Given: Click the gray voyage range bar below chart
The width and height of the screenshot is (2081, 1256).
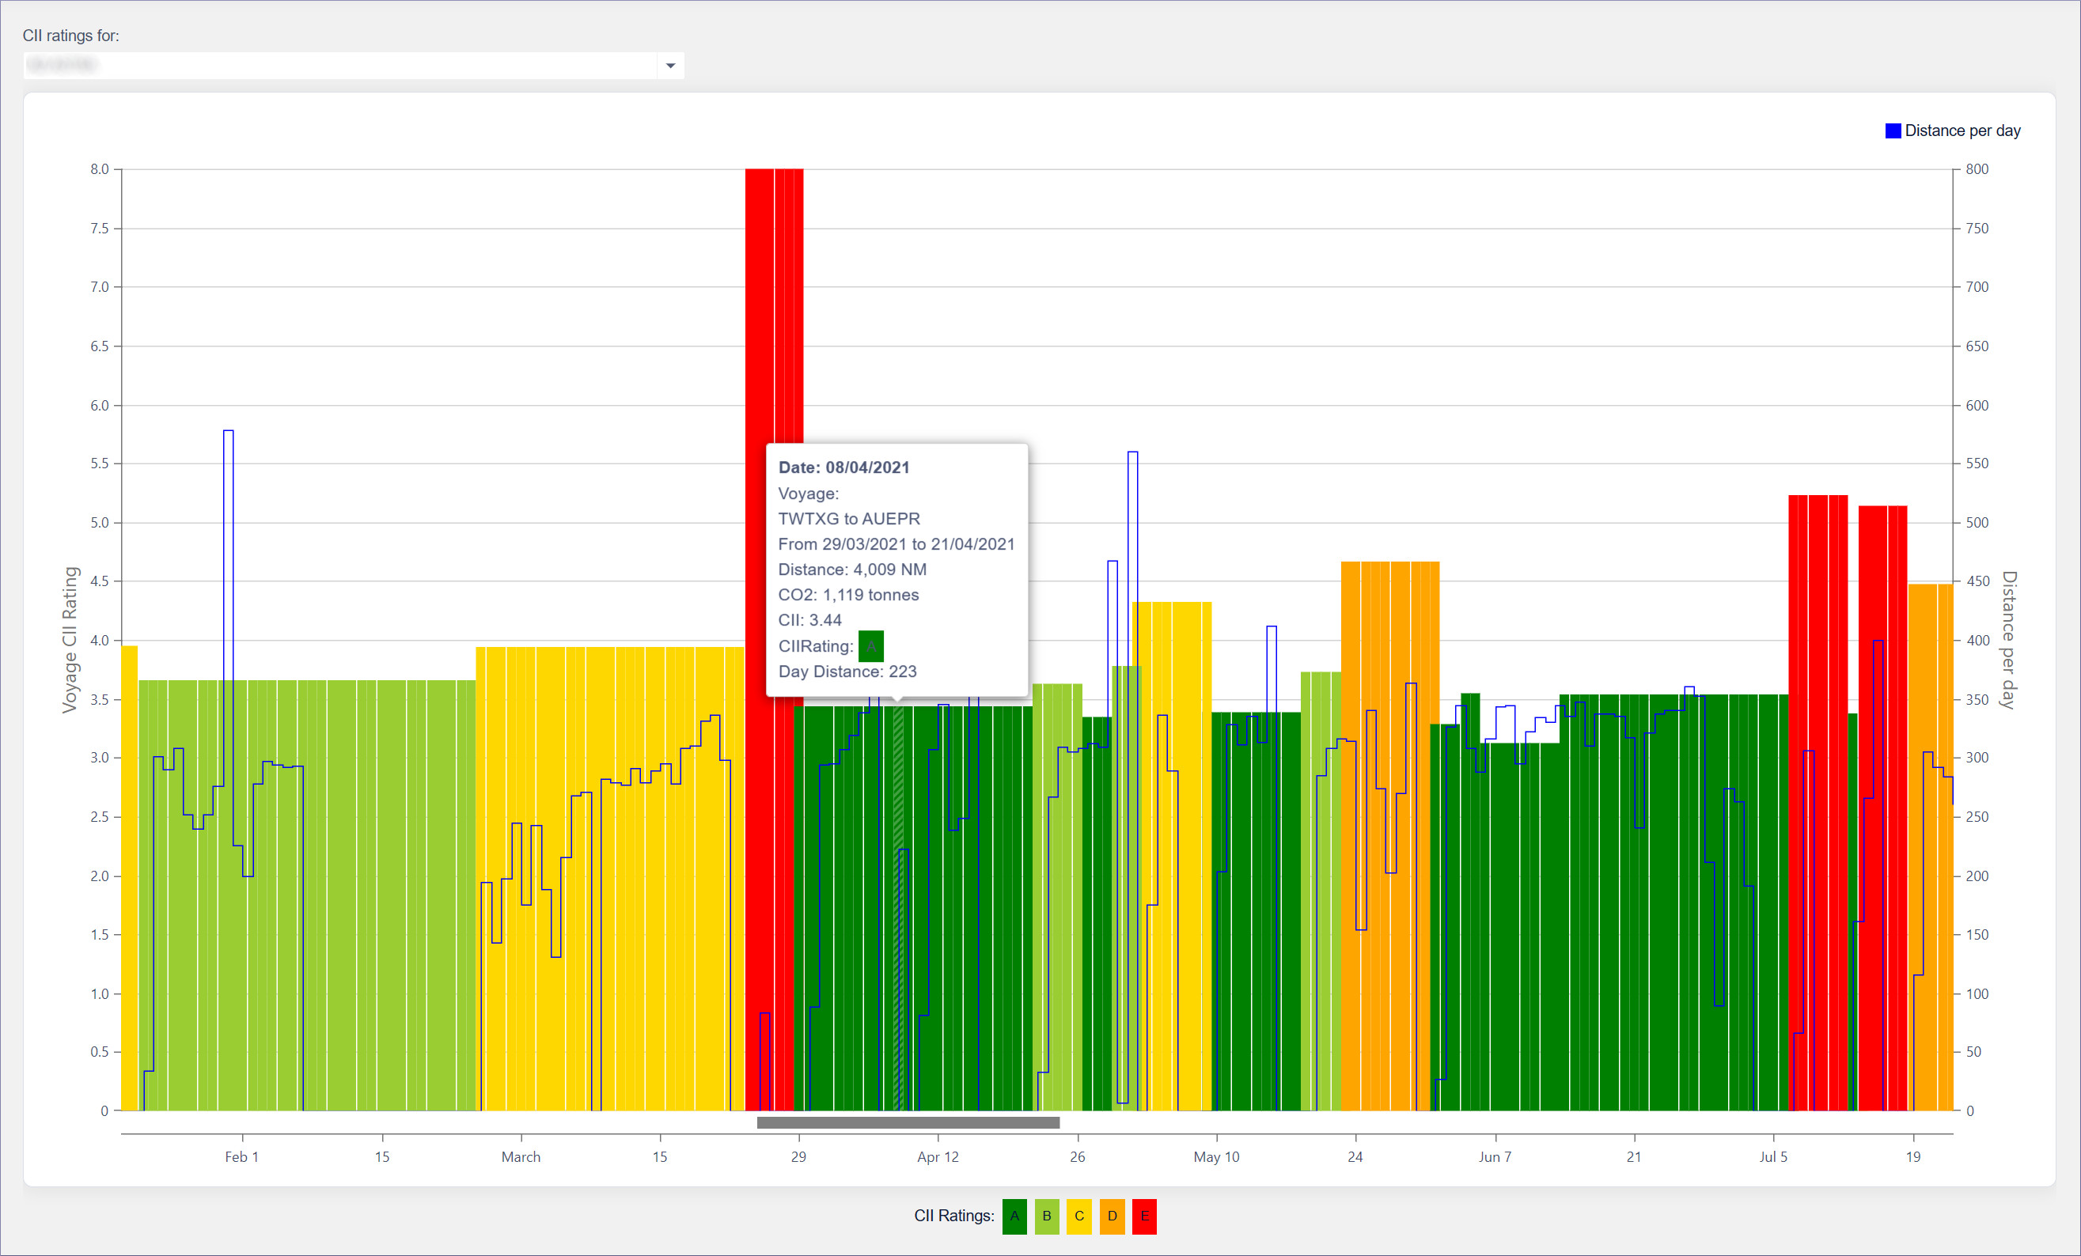Looking at the screenshot, I should click(x=908, y=1122).
